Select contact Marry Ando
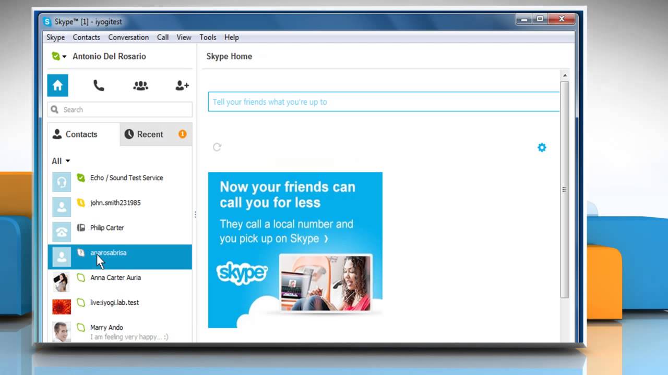Screen dimensions: 668x375 point(120,332)
